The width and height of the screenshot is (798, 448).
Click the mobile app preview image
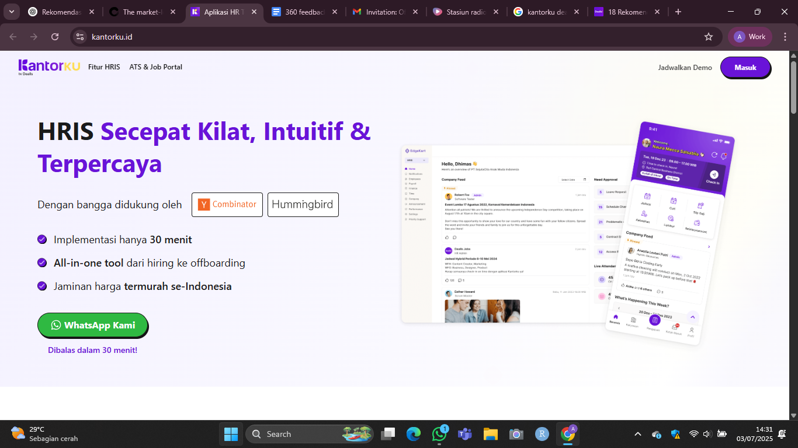[669, 232]
